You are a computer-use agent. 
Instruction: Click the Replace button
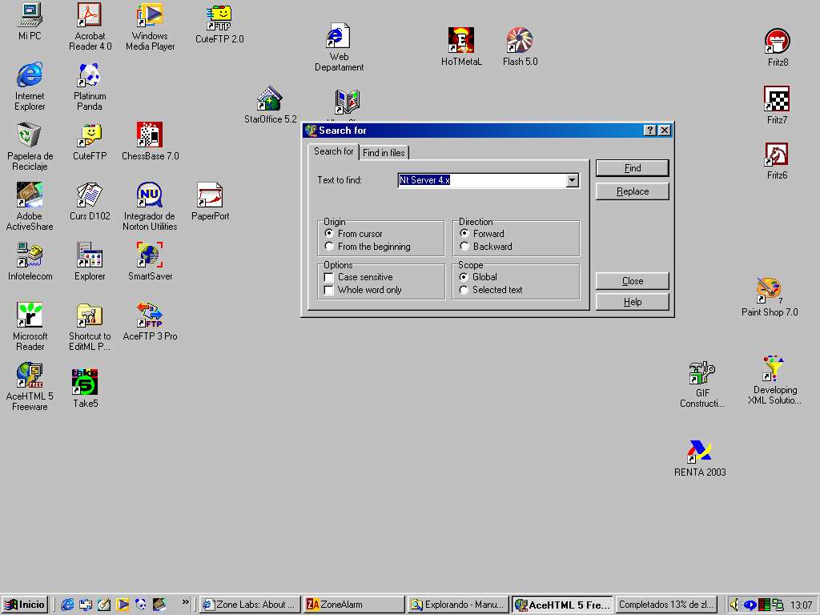pyautogui.click(x=632, y=191)
